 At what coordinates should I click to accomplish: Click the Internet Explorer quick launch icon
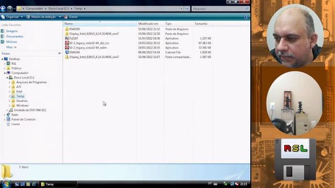(x=33, y=184)
